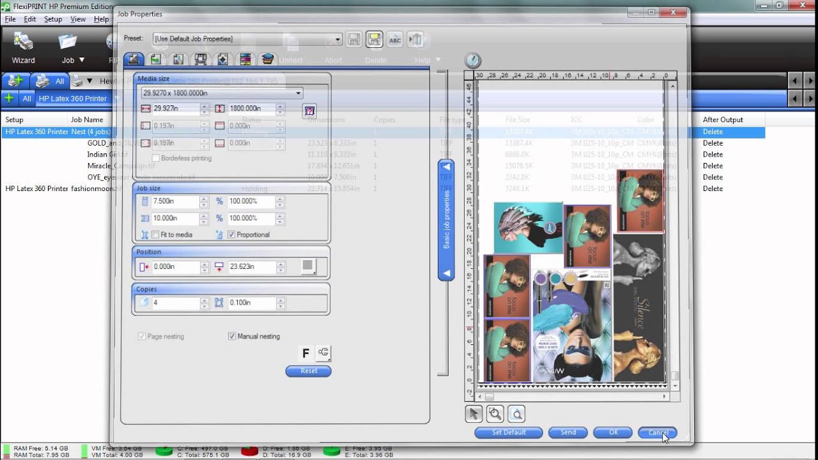The image size is (818, 460).
Task: Open the Edit menu
Action: (30, 19)
